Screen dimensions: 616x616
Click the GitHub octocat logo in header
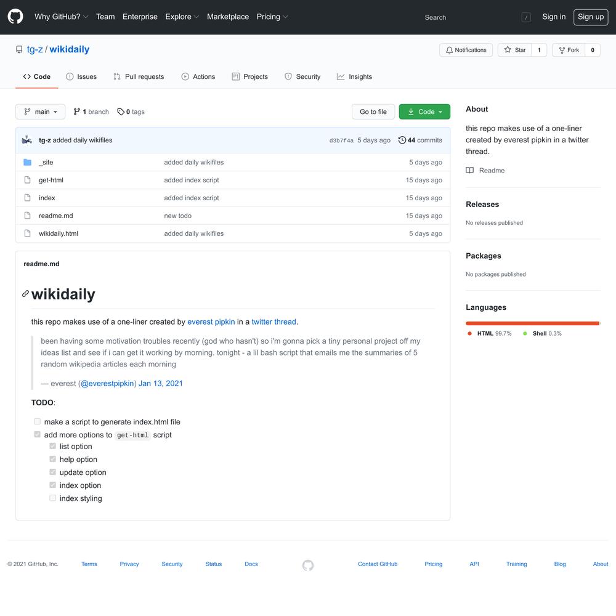click(x=15, y=17)
